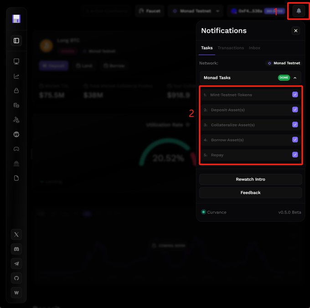Open the game controller sidebar icon

[x=16, y=149]
